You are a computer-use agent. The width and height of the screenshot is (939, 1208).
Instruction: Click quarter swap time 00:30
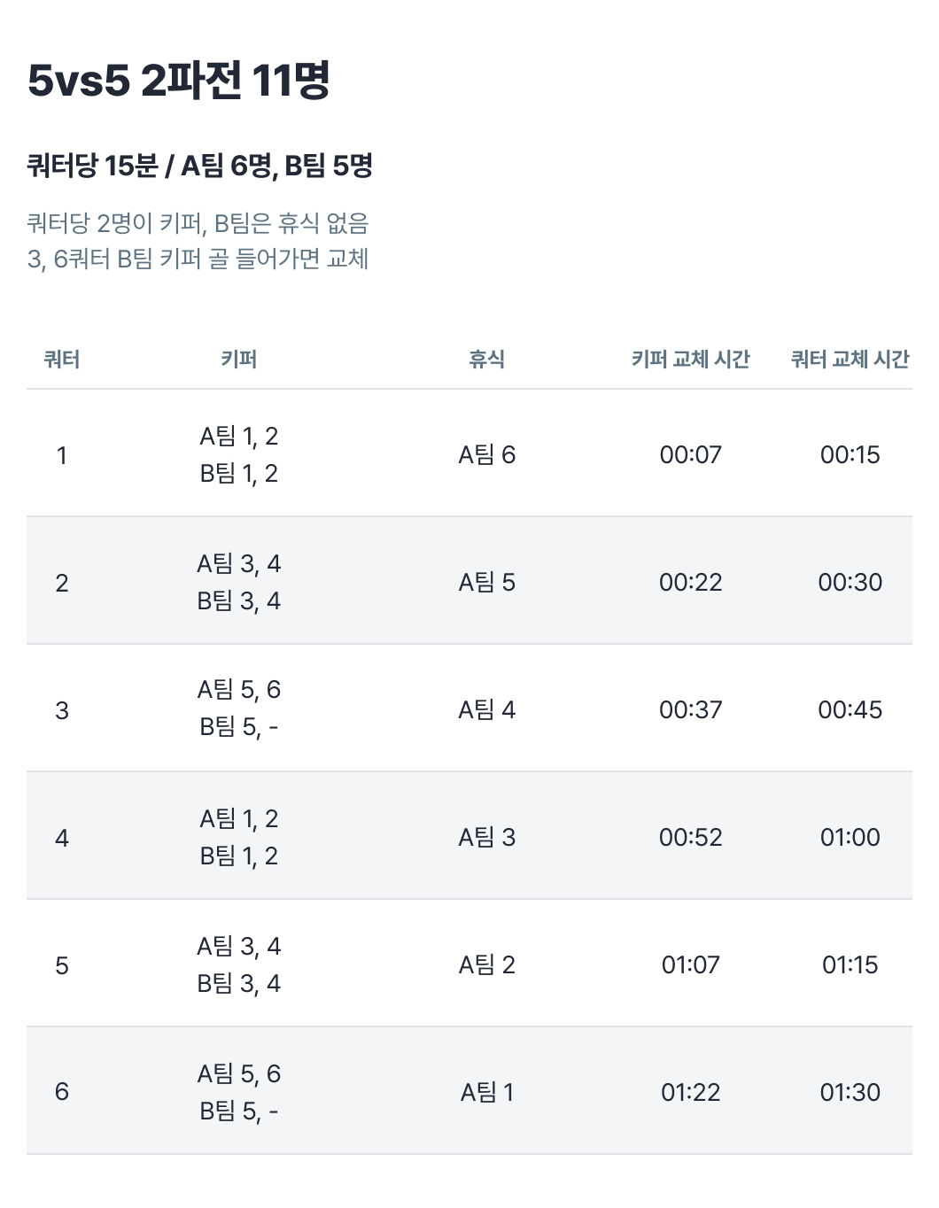point(850,582)
